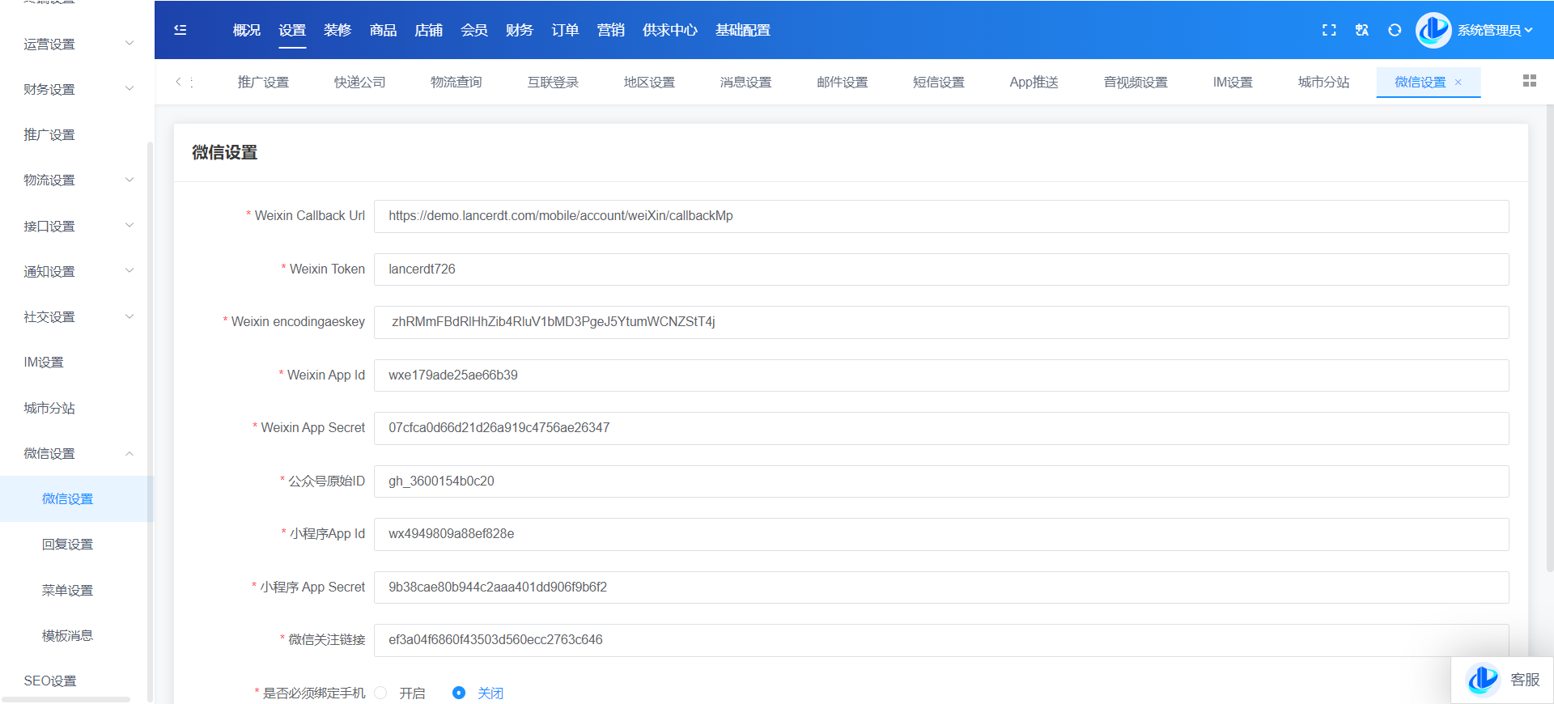Switch to the 短信设置 tab
1554x704 pixels.
click(x=938, y=83)
